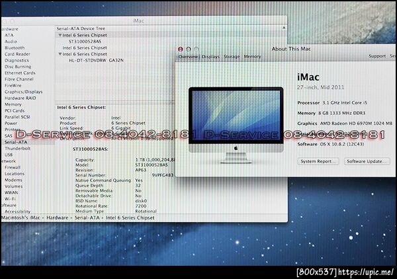Click Macintosh's iMac in path bar
397x279 pixels.
21,218
